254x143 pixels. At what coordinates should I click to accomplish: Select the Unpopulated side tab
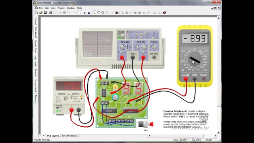pyautogui.click(x=36, y=85)
